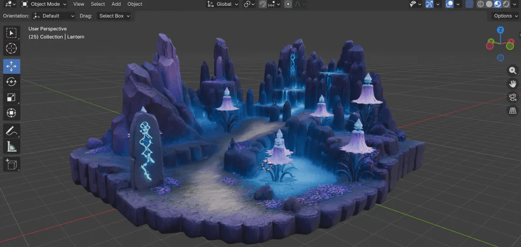
Task: Toggle X-ray display mode
Action: click(x=469, y=4)
